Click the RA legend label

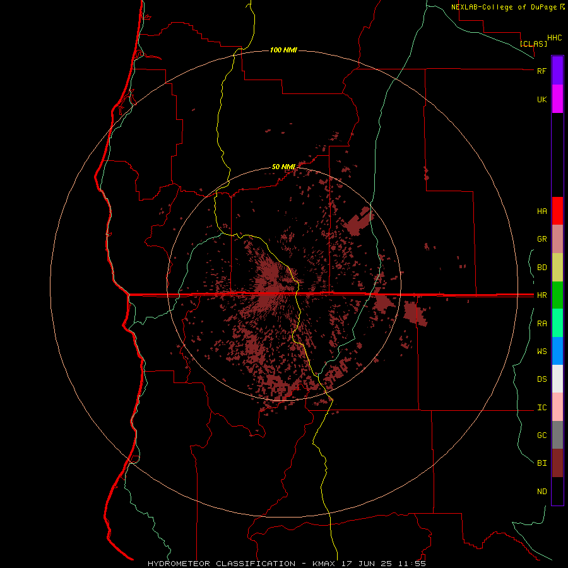541,324
